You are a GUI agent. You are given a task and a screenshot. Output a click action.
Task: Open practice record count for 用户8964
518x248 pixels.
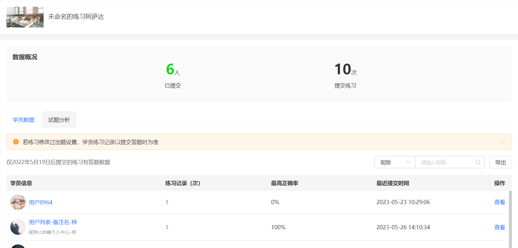pos(167,202)
